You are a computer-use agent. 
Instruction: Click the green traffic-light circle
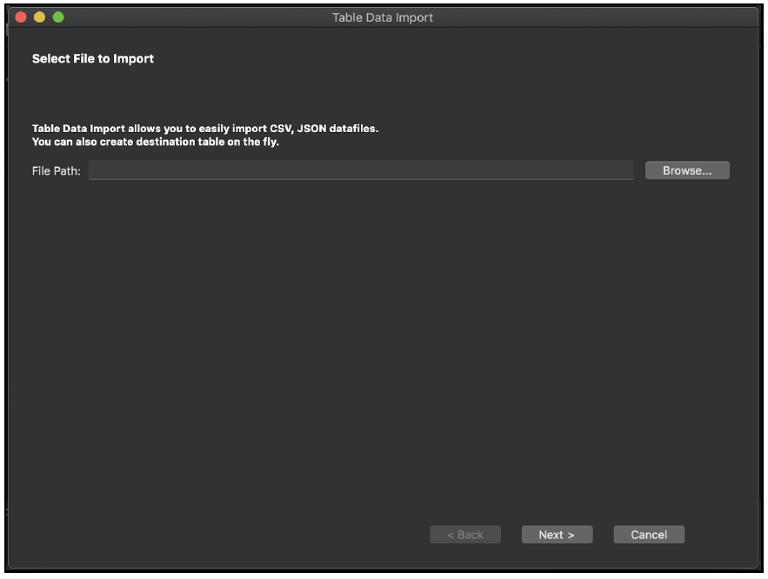58,17
